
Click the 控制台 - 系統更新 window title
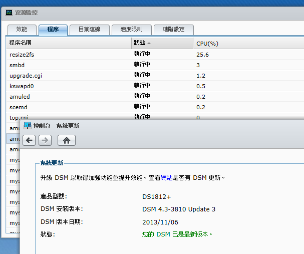[56, 126]
